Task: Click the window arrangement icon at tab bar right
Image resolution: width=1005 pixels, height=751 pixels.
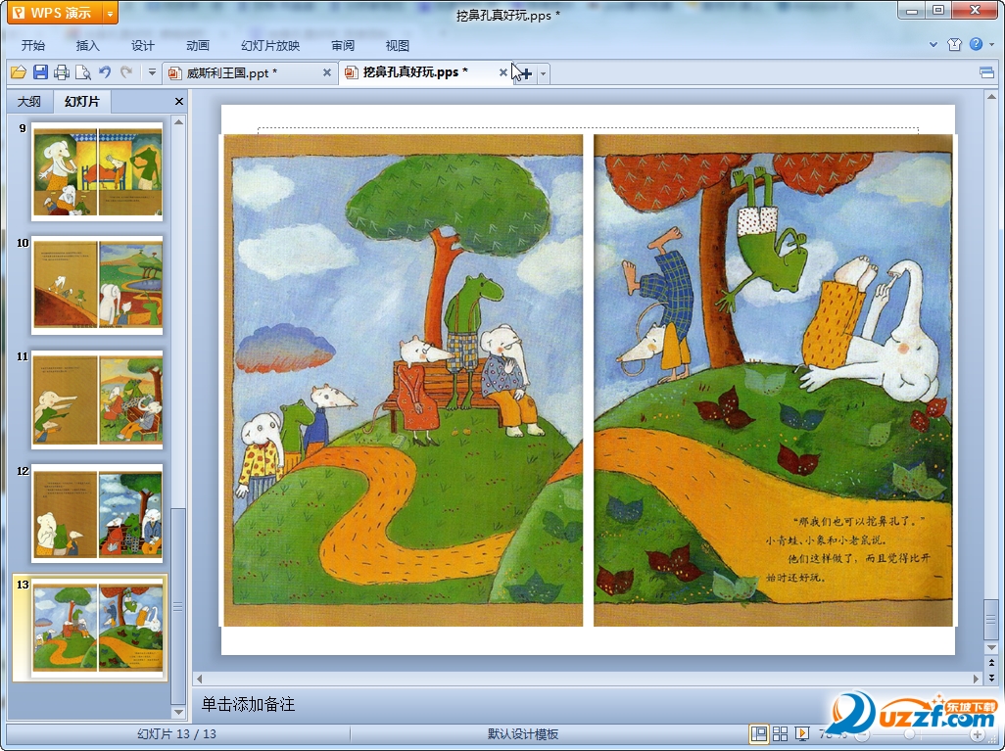Action: (x=987, y=73)
